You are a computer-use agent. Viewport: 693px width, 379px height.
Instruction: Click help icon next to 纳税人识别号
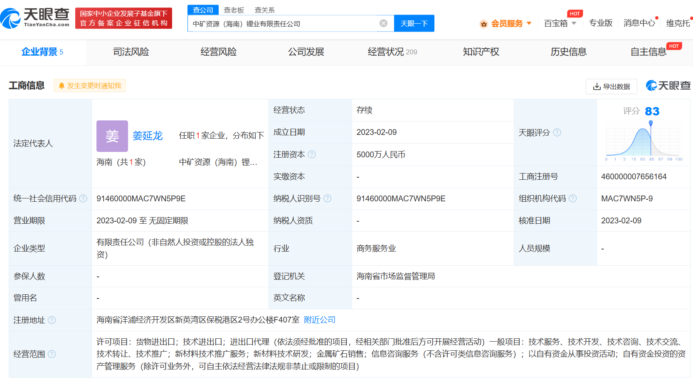[328, 198]
